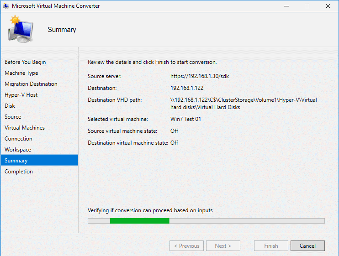Screen dimensions: 339x256
Task: Minimize the Virtual Machine Converter window
Action: [286, 6]
